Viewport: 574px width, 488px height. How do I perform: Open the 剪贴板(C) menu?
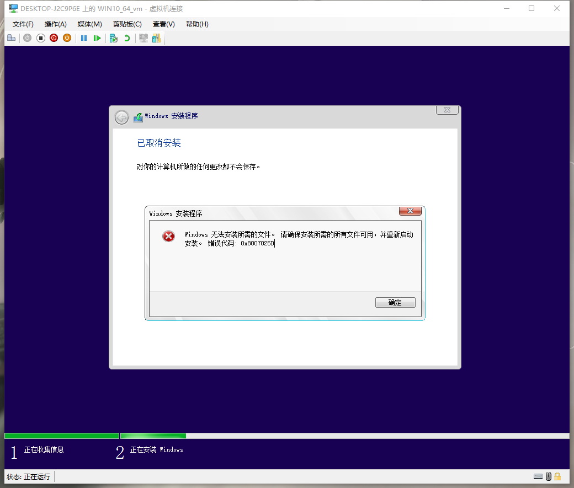click(x=127, y=24)
